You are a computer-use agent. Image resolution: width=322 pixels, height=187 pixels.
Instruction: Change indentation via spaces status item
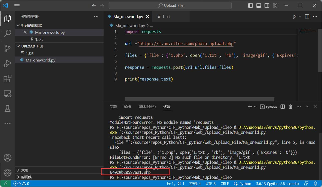[x=195, y=184]
